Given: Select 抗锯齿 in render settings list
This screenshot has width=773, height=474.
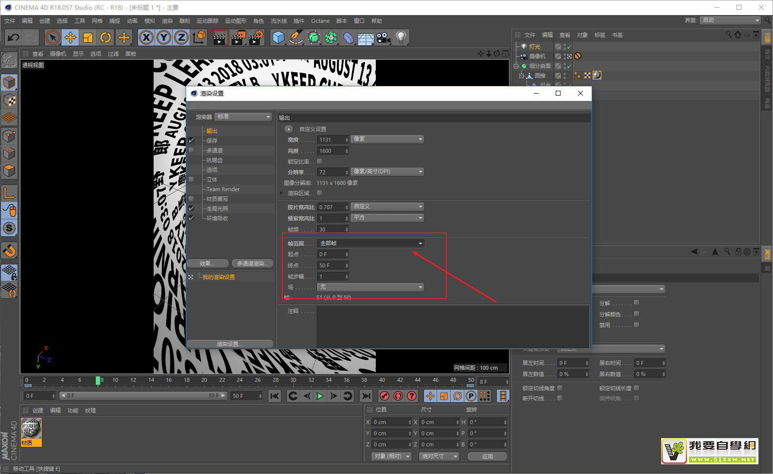Looking at the screenshot, I should [x=214, y=160].
